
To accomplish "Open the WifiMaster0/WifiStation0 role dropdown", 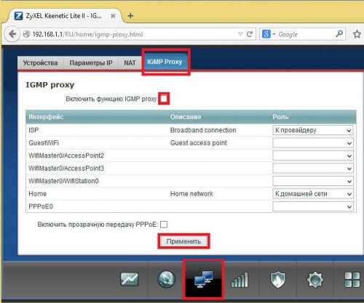I will (312, 181).
